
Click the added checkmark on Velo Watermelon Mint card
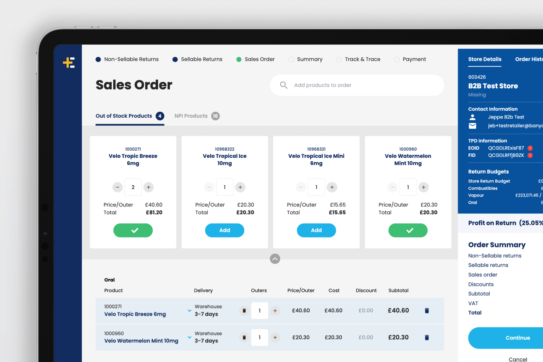point(408,230)
